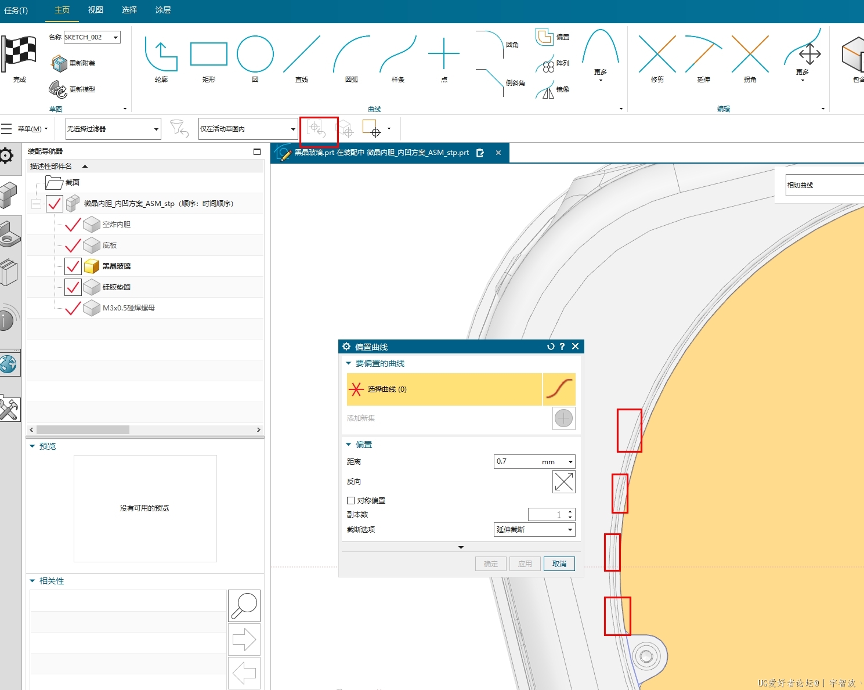Viewport: 864px width, 690px height.
Task: Switch to the Home ribbon tab
Action: click(x=62, y=10)
